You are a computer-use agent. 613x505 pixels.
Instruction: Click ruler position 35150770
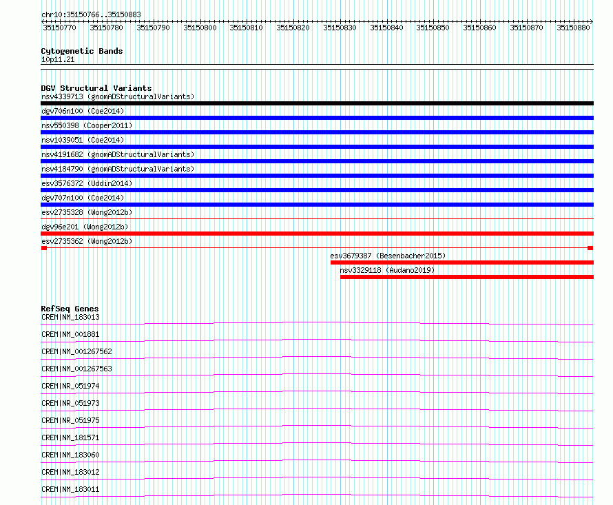(59, 28)
